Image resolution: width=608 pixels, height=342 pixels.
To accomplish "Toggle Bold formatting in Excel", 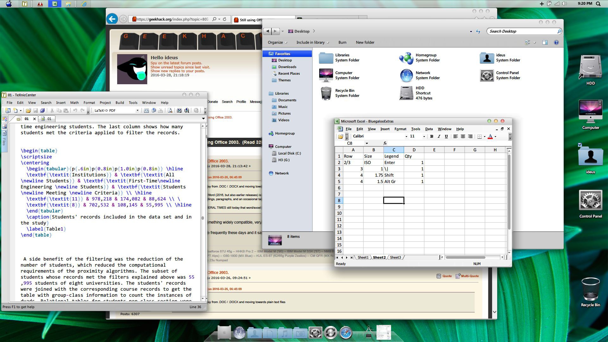I will [432, 136].
